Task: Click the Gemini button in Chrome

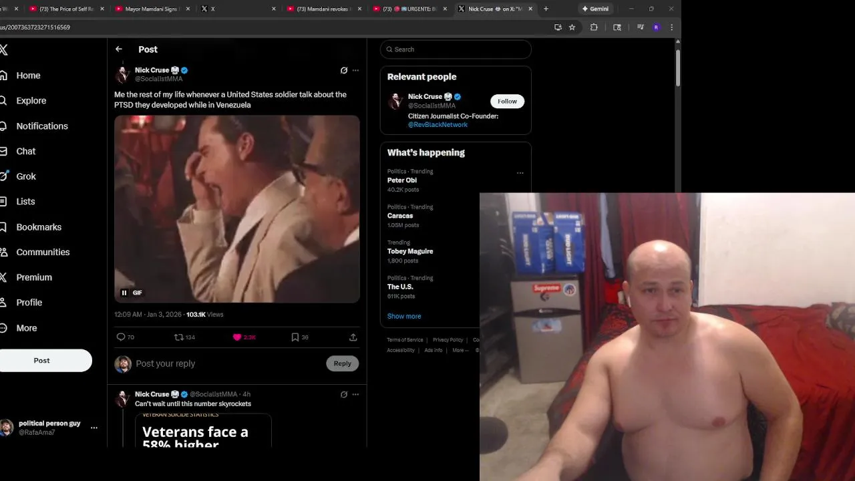Action: (595, 9)
